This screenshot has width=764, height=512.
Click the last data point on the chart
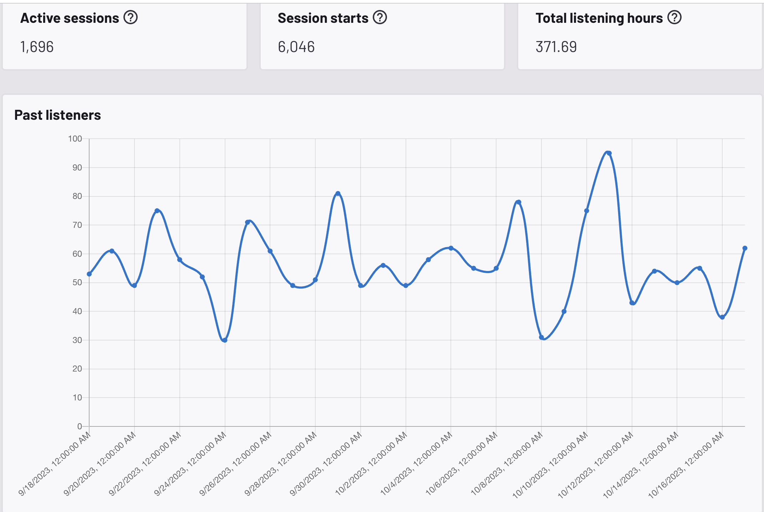(745, 248)
